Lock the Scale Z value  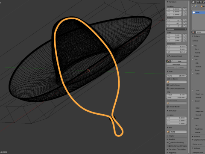pyautogui.click(x=185, y=41)
